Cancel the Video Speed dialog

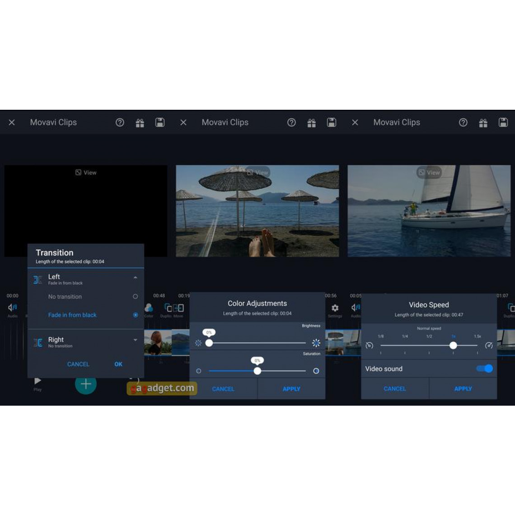click(x=395, y=389)
